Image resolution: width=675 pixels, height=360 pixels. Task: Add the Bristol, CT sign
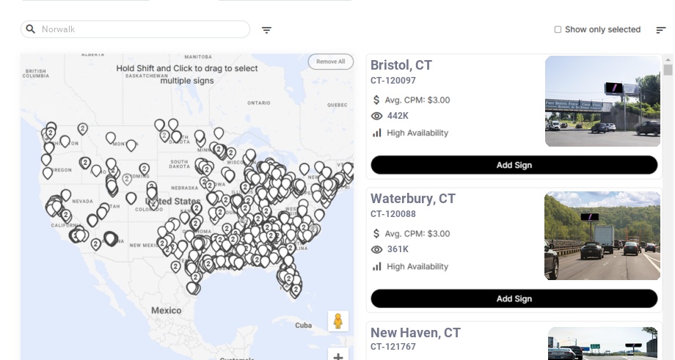pyautogui.click(x=514, y=165)
